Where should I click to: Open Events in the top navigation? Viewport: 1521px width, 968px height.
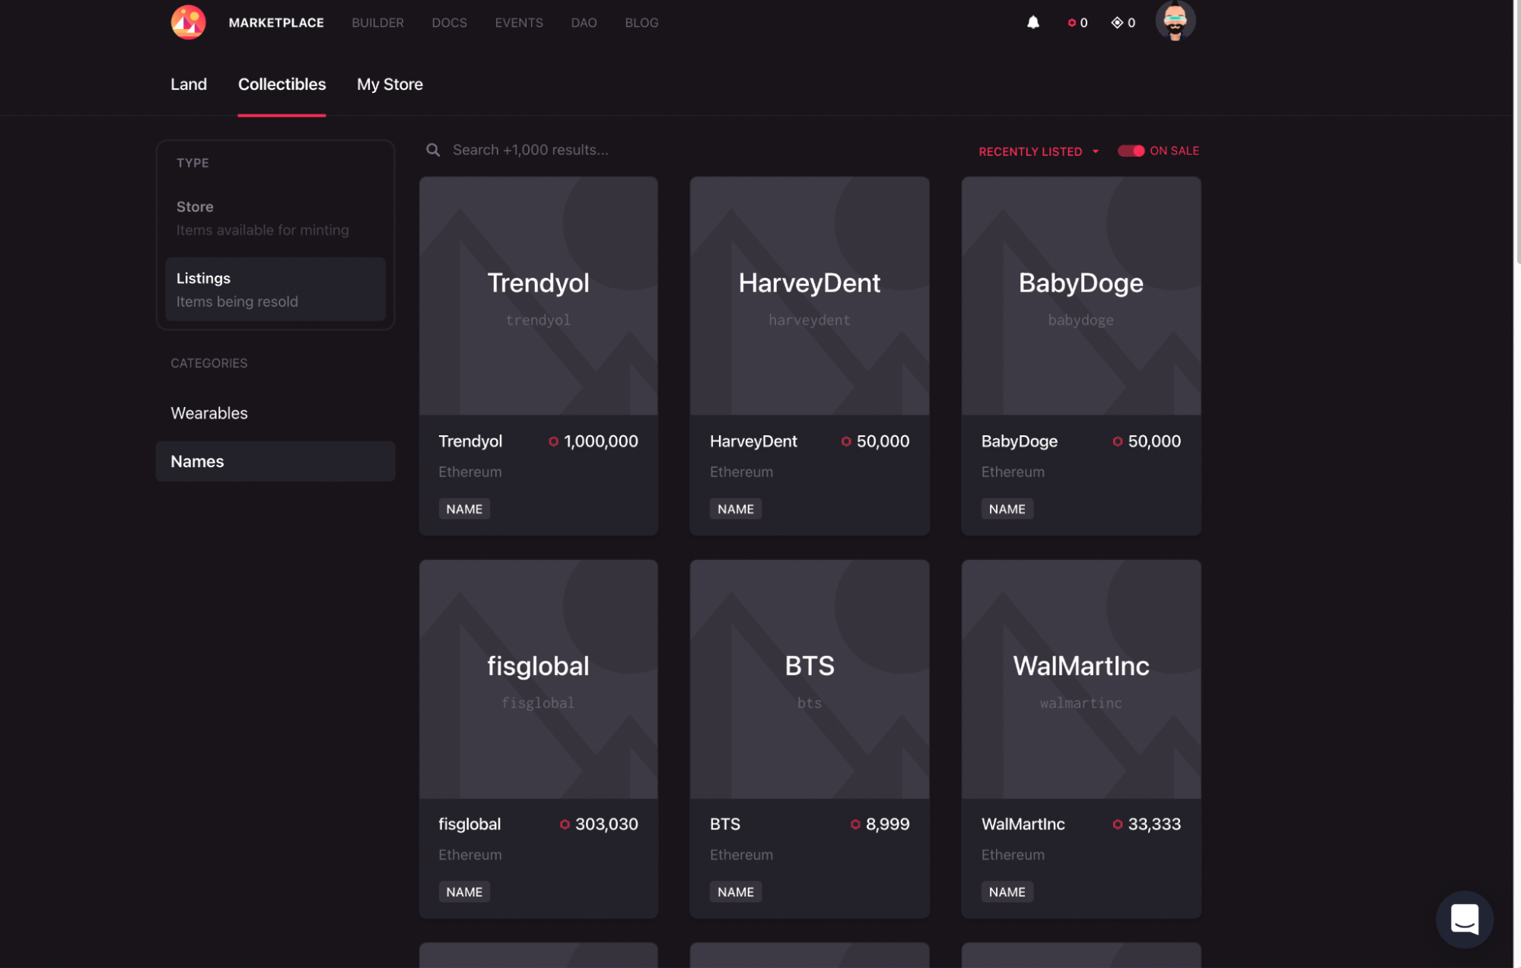pyautogui.click(x=519, y=23)
